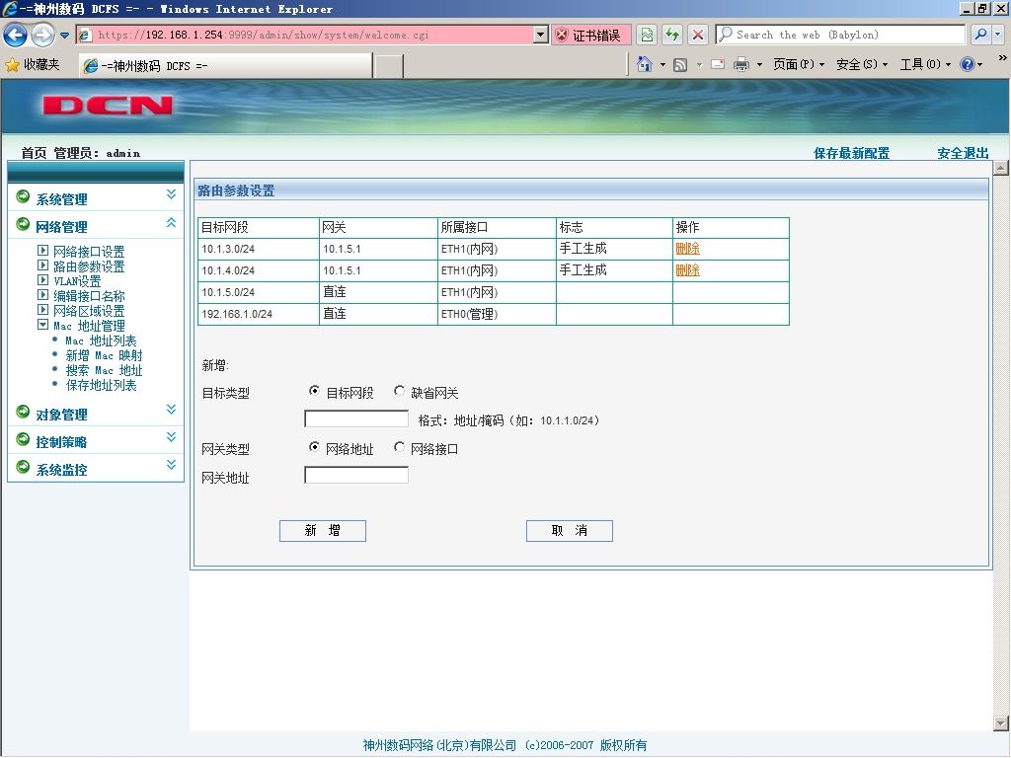This screenshot has width=1011, height=758.
Task: Click the Stop loading X icon
Action: (x=698, y=35)
